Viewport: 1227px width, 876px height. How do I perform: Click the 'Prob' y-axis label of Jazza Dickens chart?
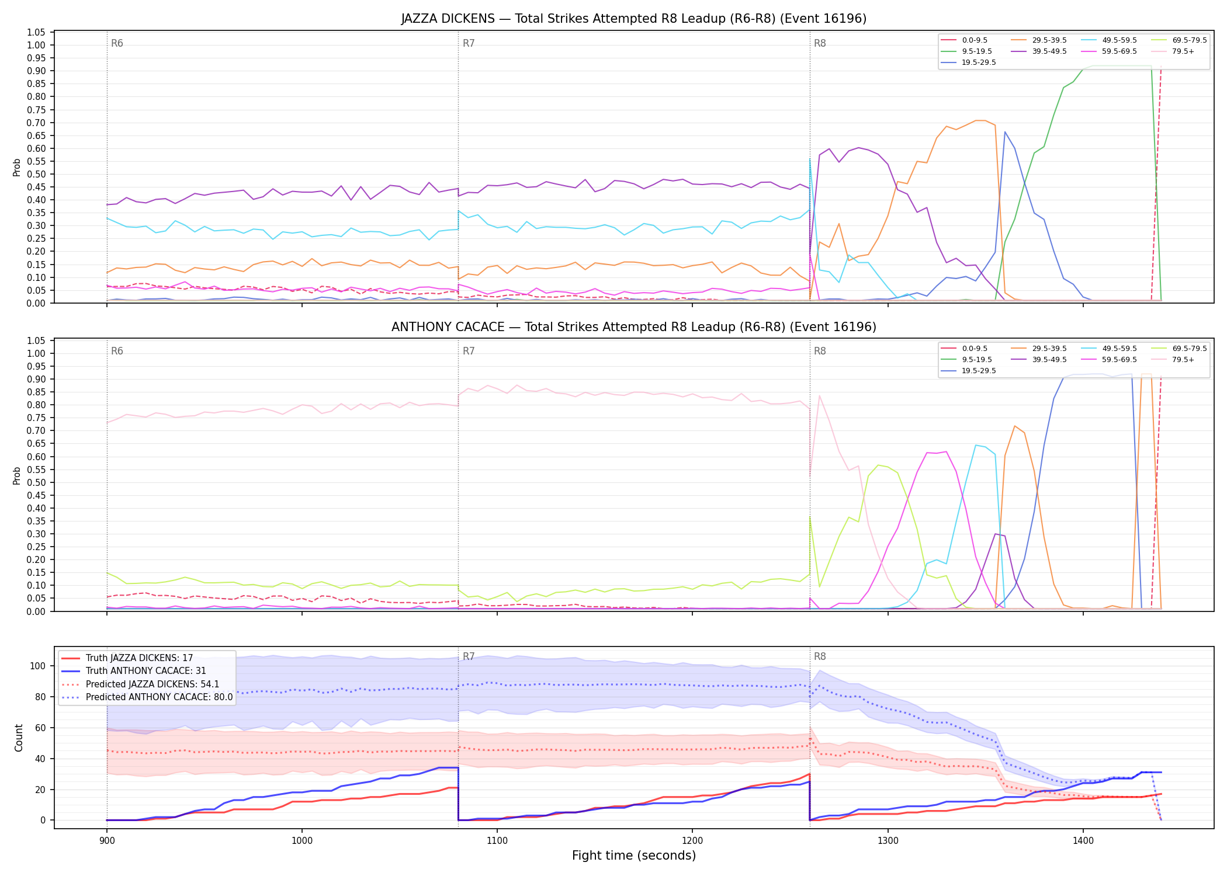17,168
